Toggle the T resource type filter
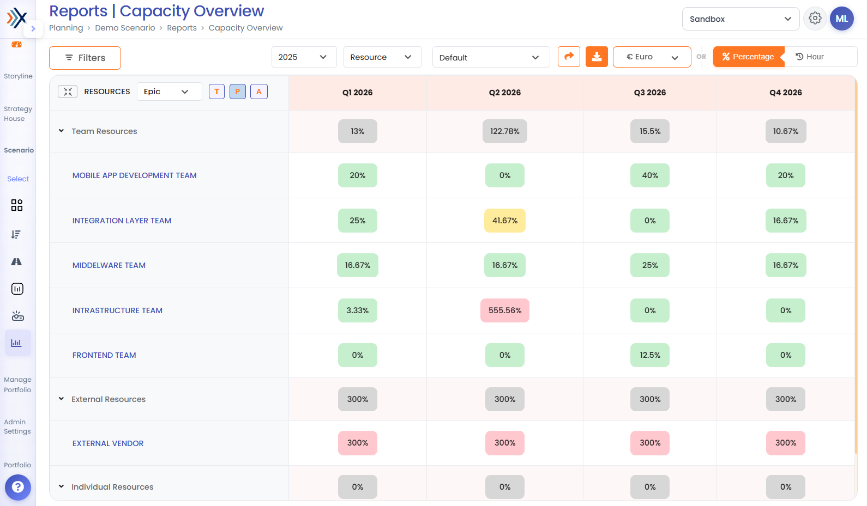 [x=216, y=92]
